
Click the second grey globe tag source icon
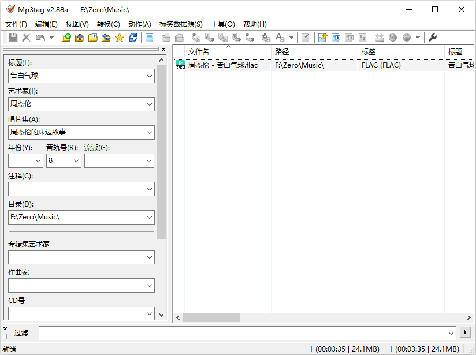[x=407, y=38]
